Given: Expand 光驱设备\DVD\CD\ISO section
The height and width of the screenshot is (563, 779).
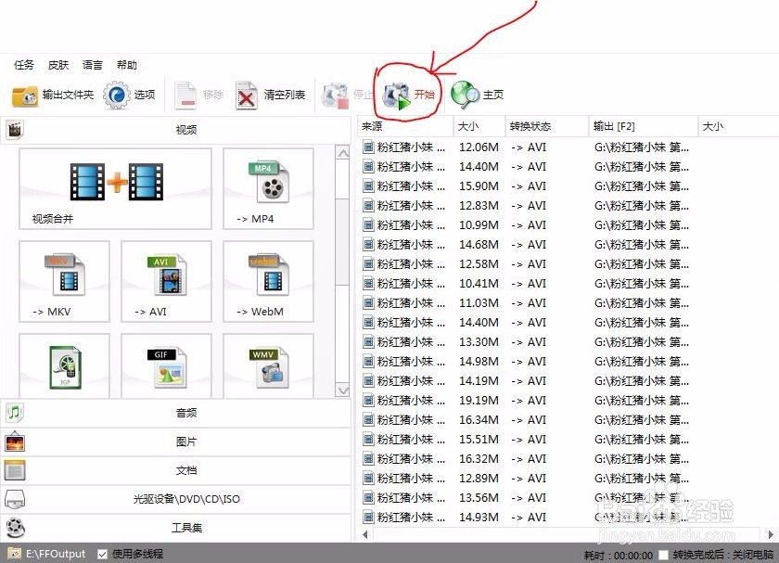Looking at the screenshot, I should (x=175, y=499).
